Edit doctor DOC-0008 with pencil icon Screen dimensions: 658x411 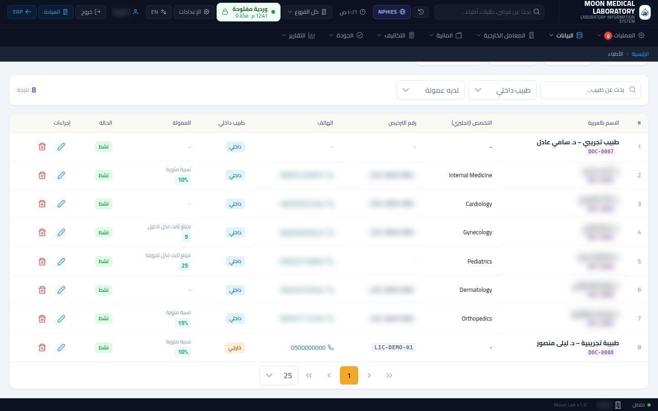pos(61,348)
